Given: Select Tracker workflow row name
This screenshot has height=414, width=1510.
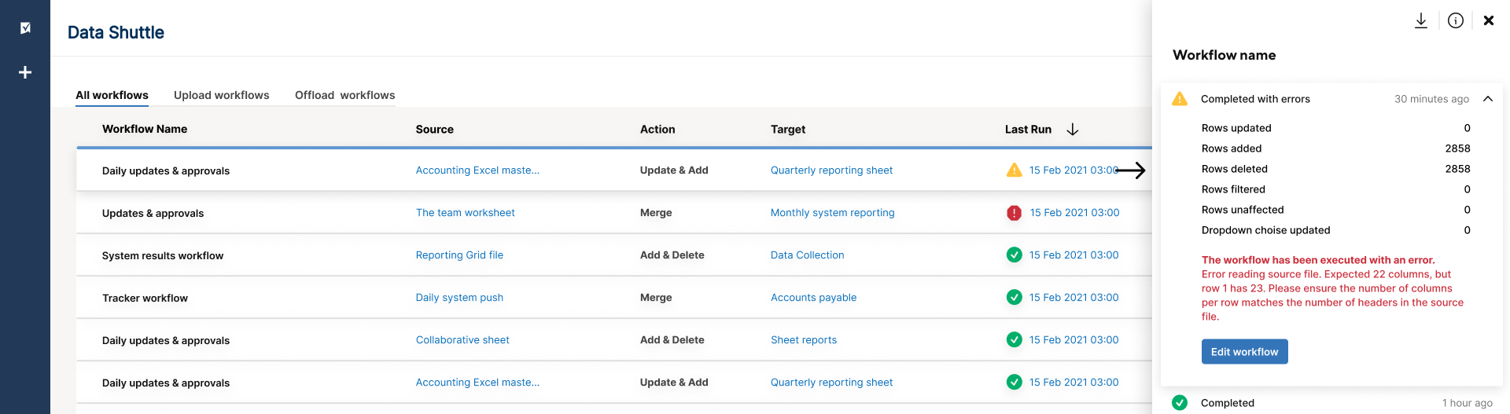Looking at the screenshot, I should pyautogui.click(x=145, y=298).
